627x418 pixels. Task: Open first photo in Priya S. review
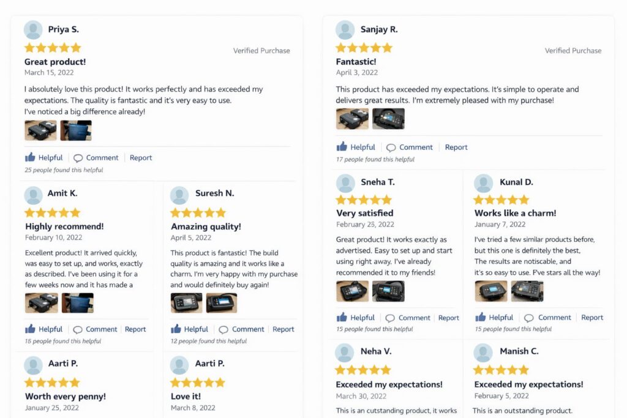pyautogui.click(x=40, y=130)
